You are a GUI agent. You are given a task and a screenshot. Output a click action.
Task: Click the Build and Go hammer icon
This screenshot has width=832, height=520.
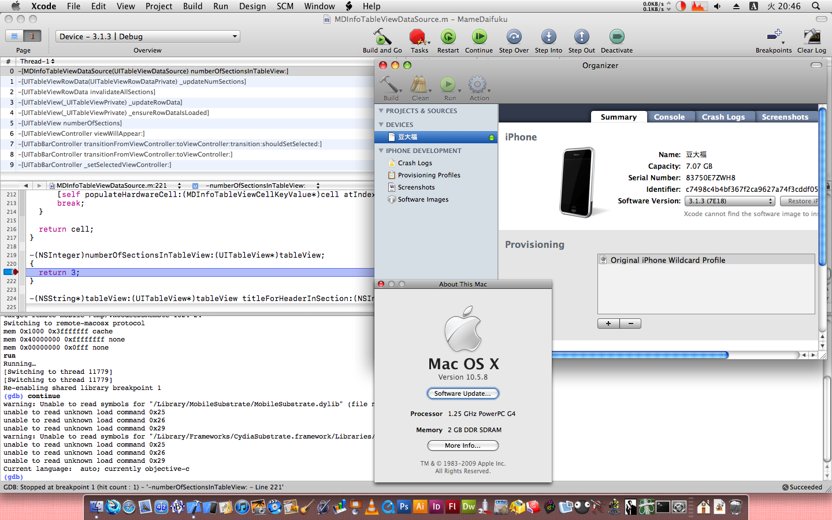382,38
